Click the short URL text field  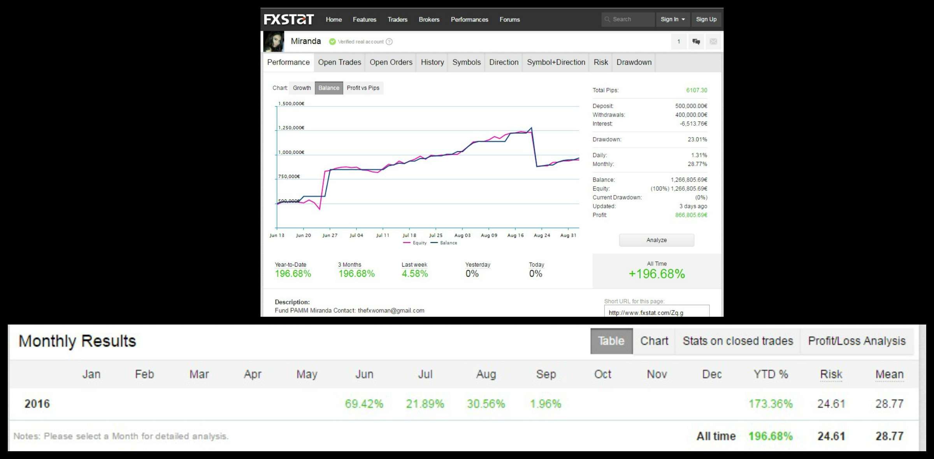coord(657,312)
